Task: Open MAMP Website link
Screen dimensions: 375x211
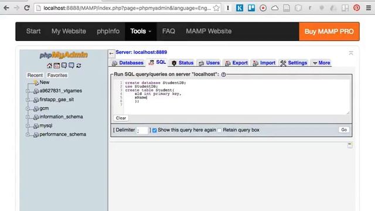Action: pos(209,31)
